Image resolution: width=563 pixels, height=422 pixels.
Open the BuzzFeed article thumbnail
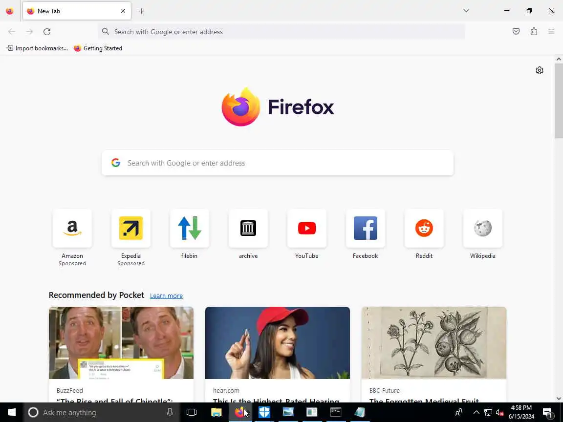[x=121, y=343]
